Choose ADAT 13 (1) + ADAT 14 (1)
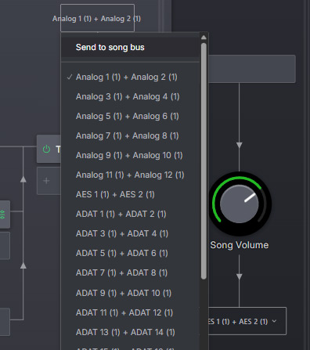310x350 pixels. point(130,332)
